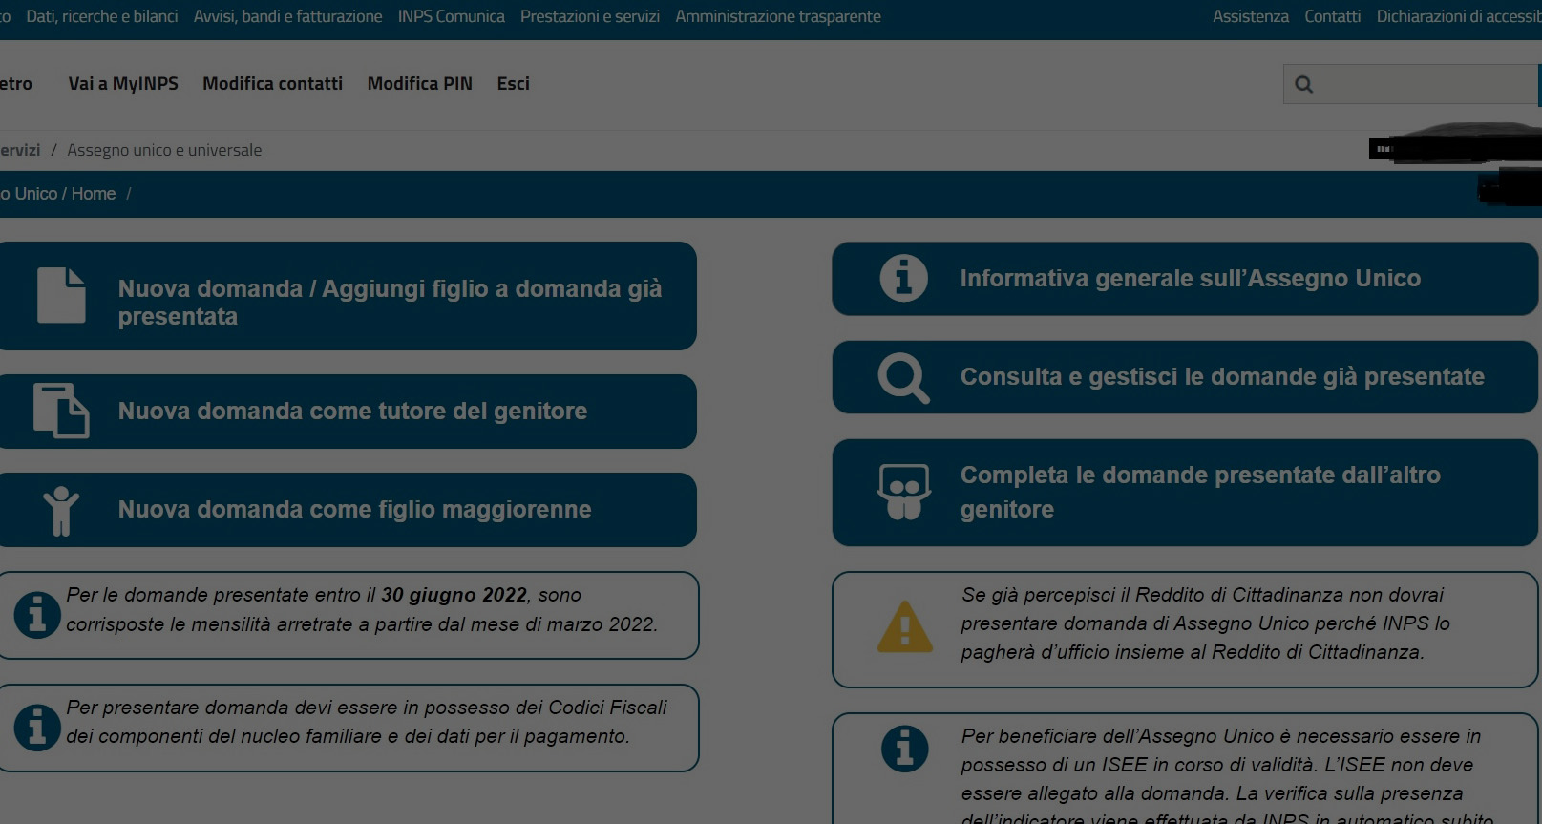The width and height of the screenshot is (1542, 824).
Task: Click the Home breadcrumb link
Action: click(x=94, y=194)
